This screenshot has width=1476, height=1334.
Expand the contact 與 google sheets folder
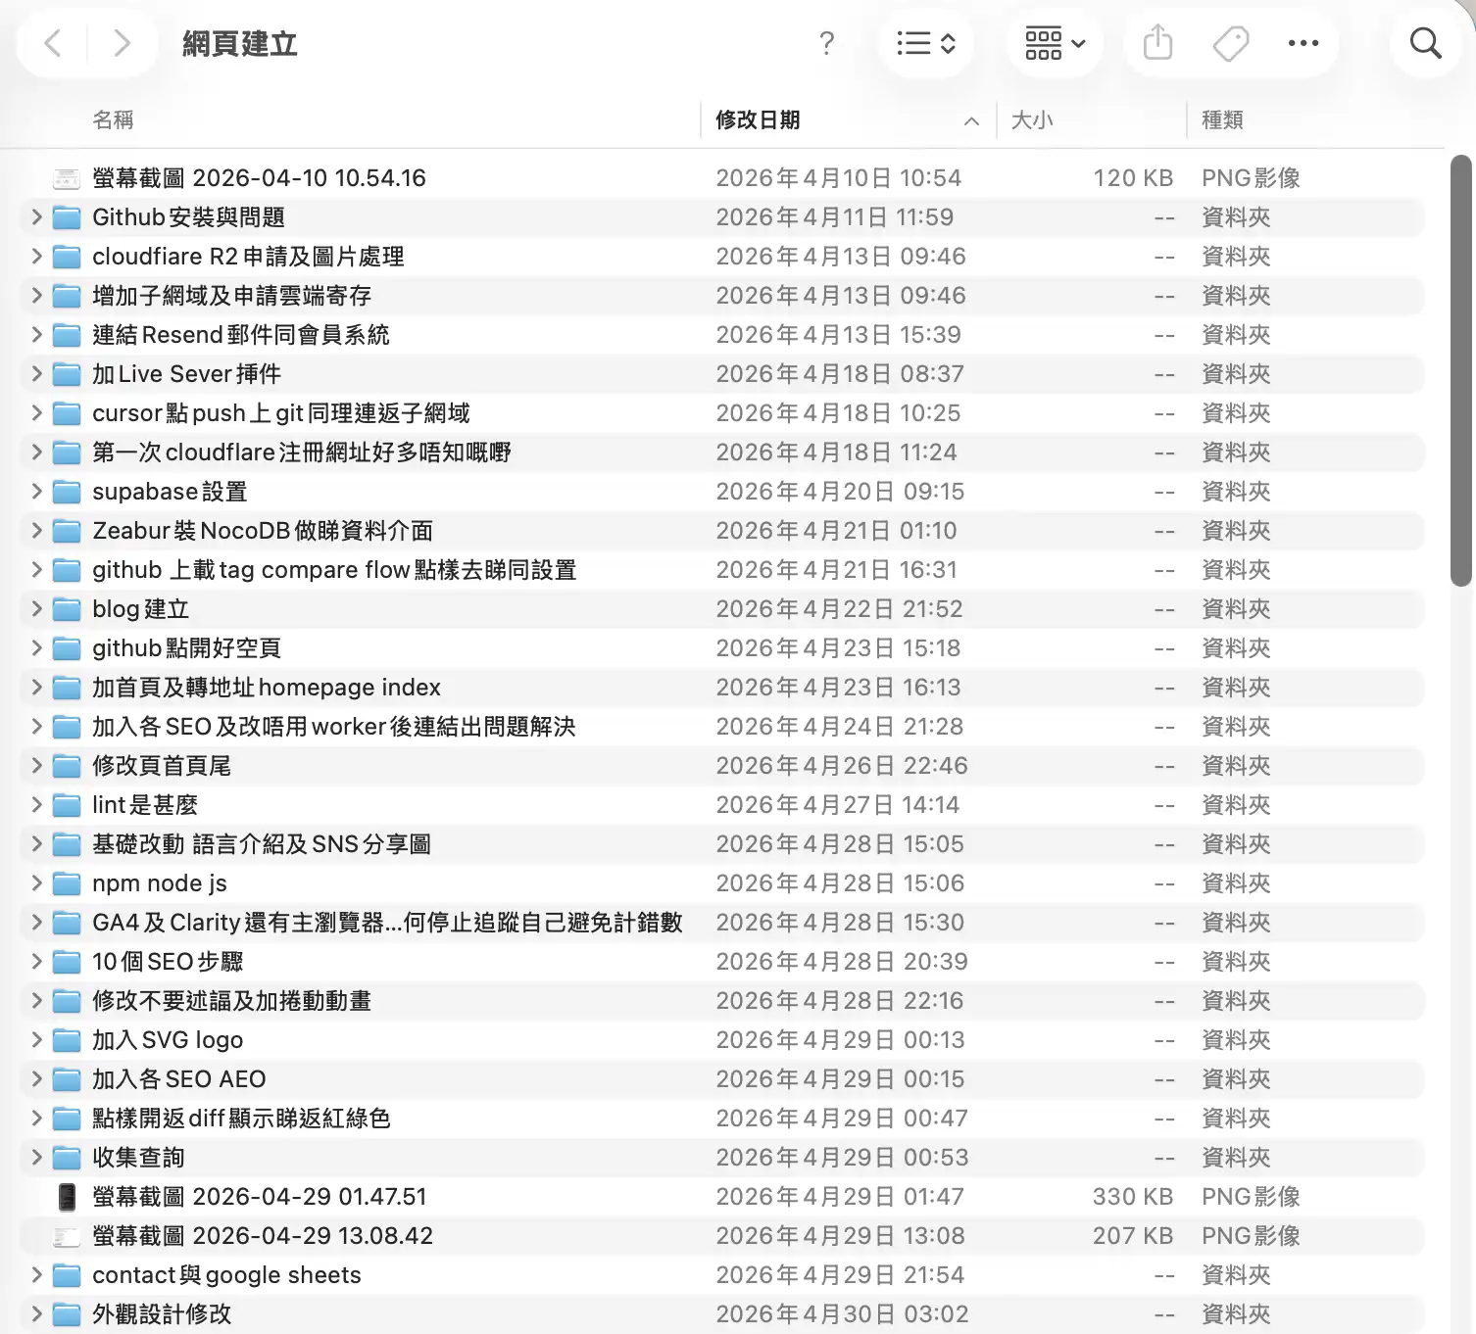coord(36,1274)
